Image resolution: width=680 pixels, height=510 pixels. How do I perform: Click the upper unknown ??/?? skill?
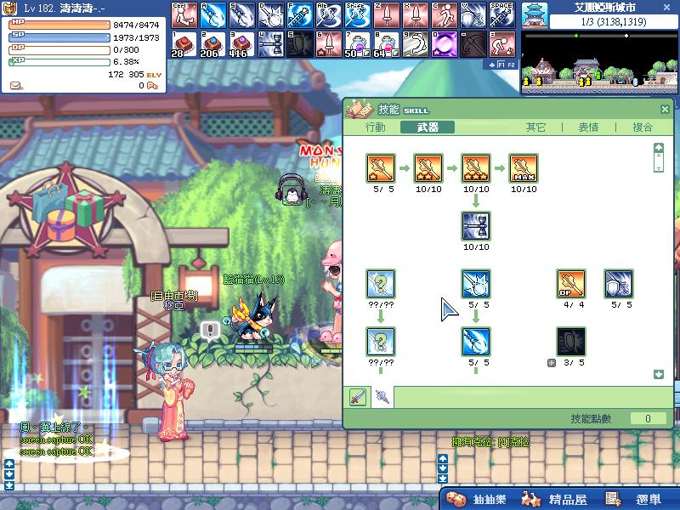click(x=381, y=284)
